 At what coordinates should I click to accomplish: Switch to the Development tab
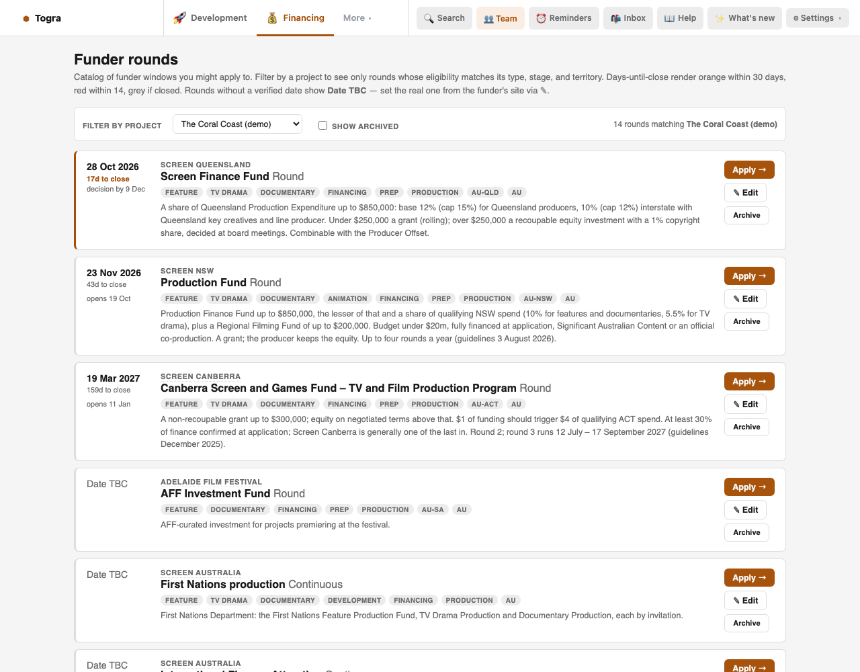click(x=210, y=18)
